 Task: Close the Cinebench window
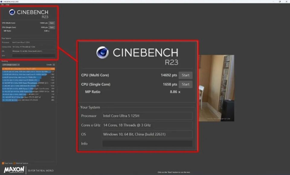[x=286, y=2]
